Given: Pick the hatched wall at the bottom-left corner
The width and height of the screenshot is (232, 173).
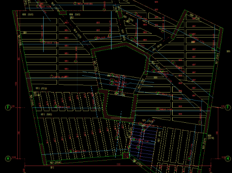Looking at the screenshot, I should [x=43, y=154].
